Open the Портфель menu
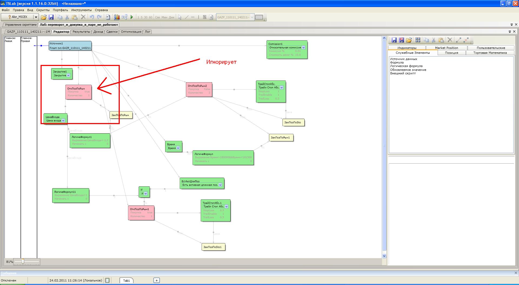The width and height of the screenshot is (519, 285). pos(61,10)
